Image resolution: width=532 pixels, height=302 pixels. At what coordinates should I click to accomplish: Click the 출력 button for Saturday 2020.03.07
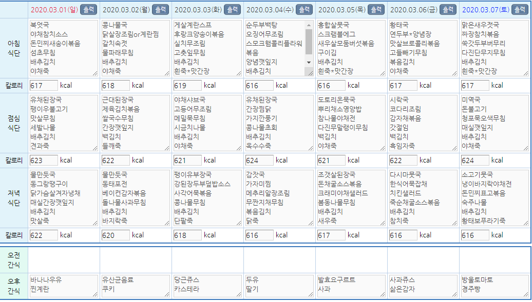click(x=520, y=10)
